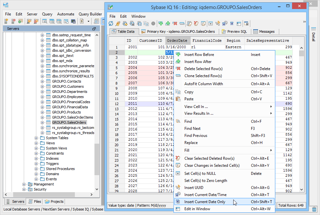Click the remove server icon with minus
This screenshot has height=215, width=320.
click(x=13, y=21)
